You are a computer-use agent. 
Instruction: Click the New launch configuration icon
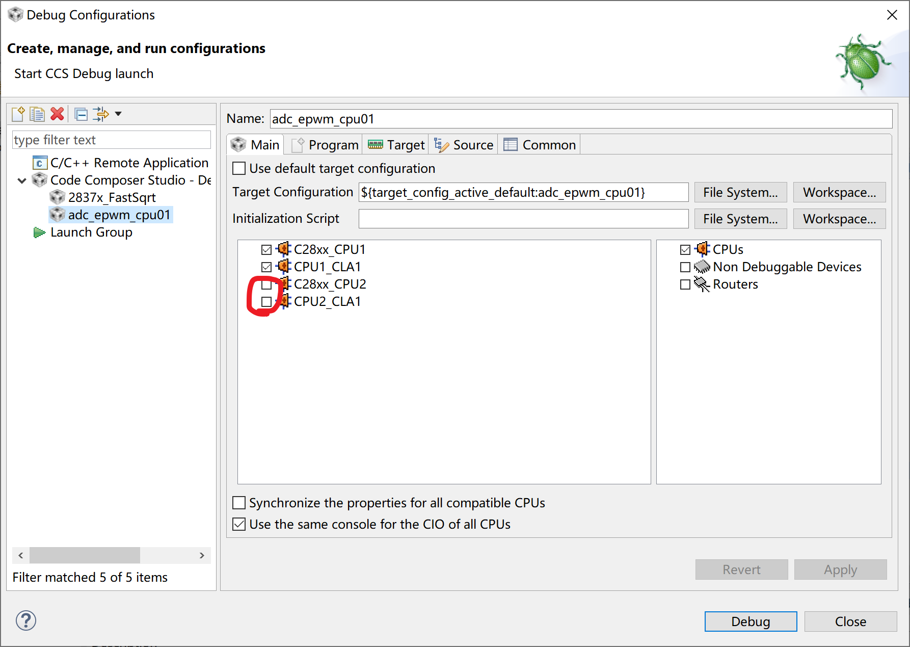pos(18,114)
